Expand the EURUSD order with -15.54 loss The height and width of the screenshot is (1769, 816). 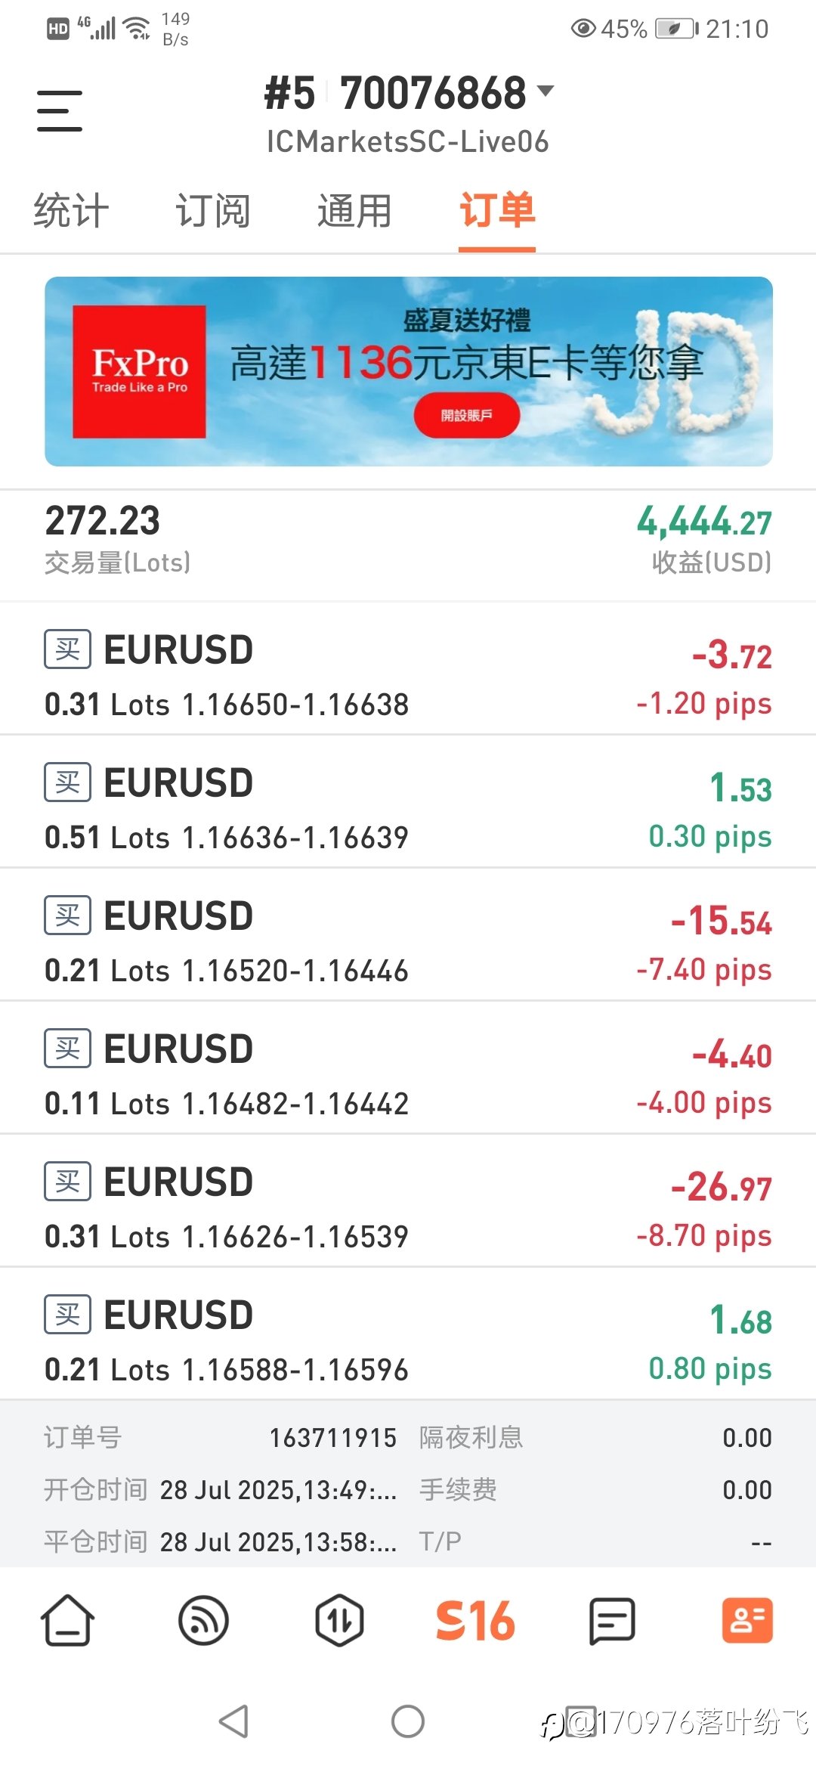(x=408, y=934)
